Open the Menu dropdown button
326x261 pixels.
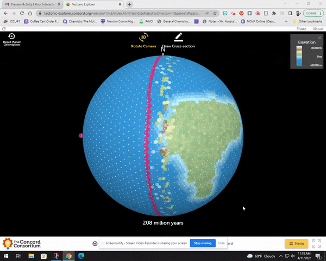(x=296, y=243)
